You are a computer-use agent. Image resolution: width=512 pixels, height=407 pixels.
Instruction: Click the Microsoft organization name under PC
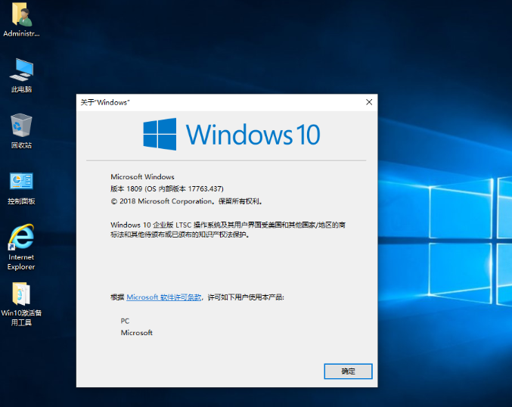(137, 333)
